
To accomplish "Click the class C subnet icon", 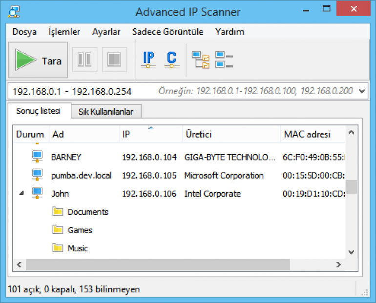I will [x=172, y=60].
